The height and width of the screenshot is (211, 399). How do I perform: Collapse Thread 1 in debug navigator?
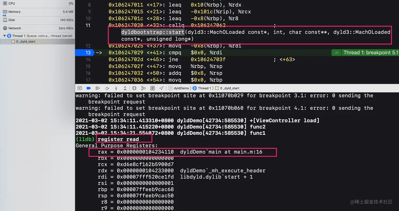[4, 36]
